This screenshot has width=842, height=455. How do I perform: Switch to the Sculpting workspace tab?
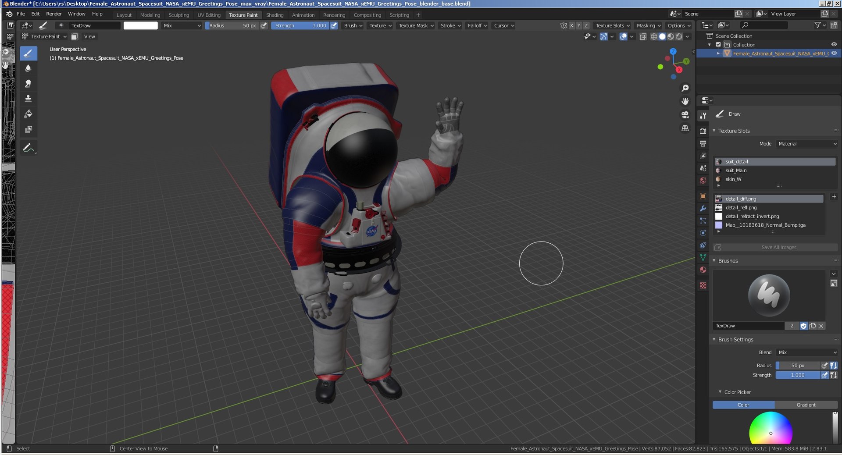[x=178, y=15]
